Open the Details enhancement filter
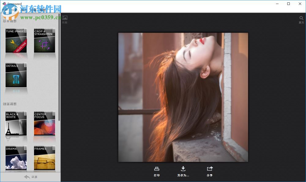 [16, 75]
